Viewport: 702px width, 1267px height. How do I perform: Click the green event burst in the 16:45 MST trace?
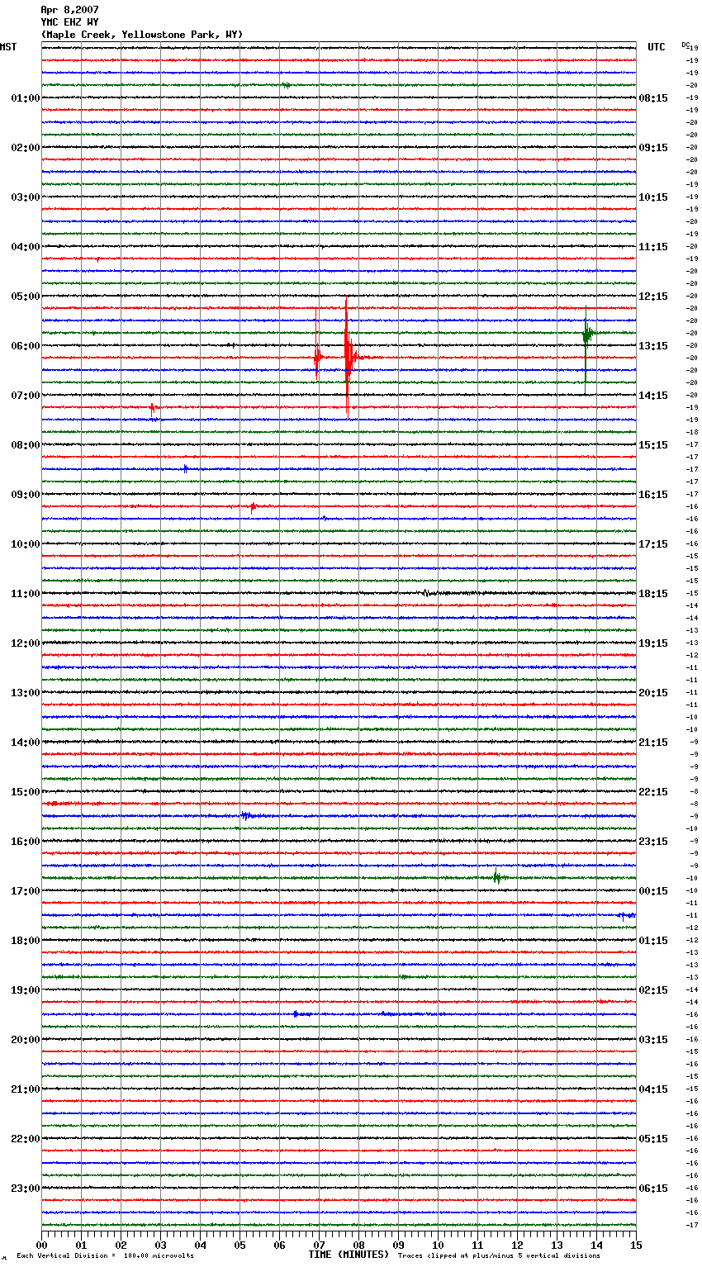[x=496, y=877]
